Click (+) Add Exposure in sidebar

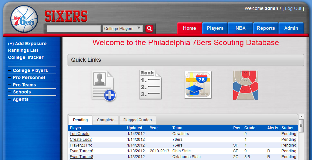pyautogui.click(x=27, y=44)
